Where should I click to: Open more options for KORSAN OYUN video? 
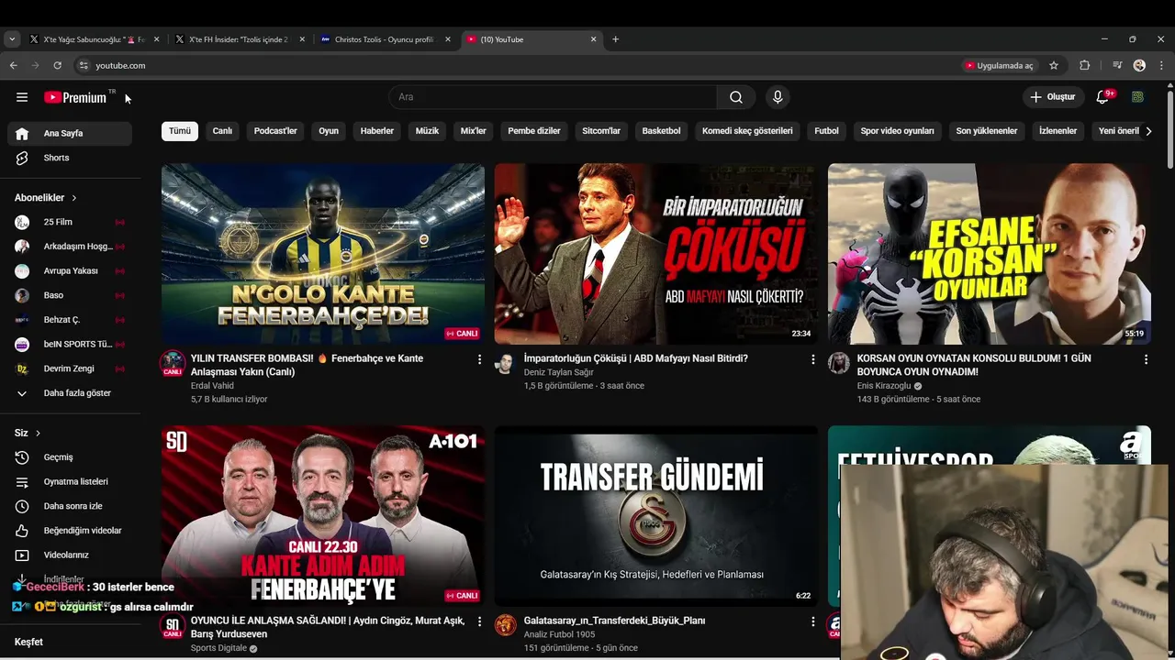click(x=1146, y=360)
